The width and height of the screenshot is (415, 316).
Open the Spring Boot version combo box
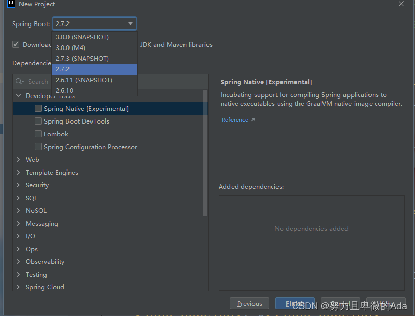[x=95, y=23]
